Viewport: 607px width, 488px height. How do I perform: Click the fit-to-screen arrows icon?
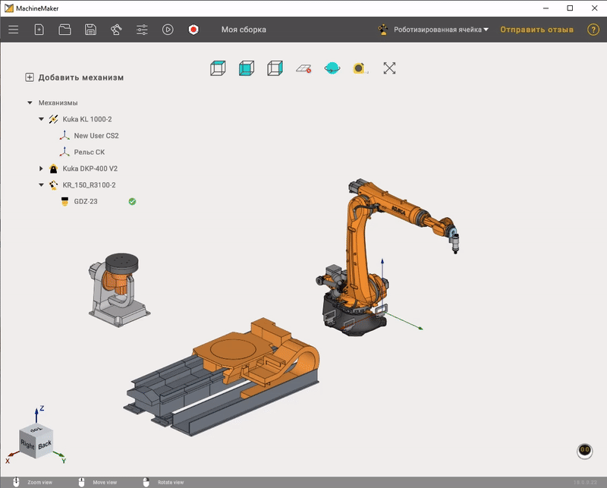tap(389, 68)
